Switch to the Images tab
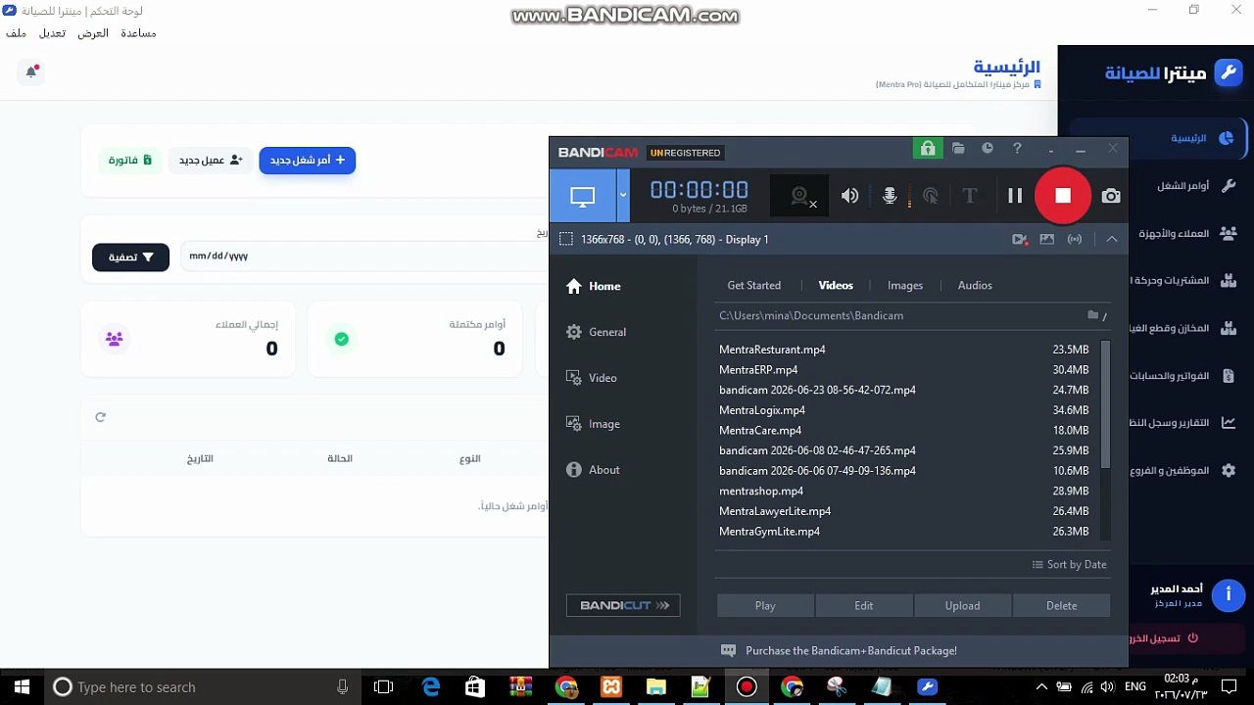The image size is (1254, 705). [905, 286]
